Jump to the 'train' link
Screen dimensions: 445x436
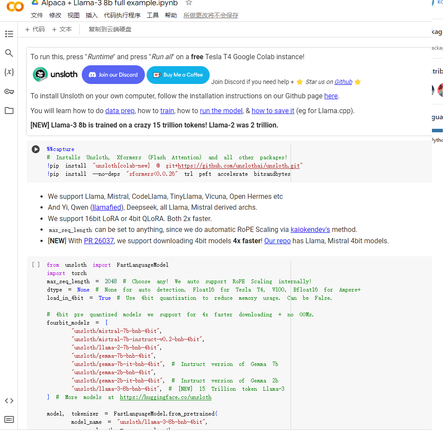click(167, 111)
